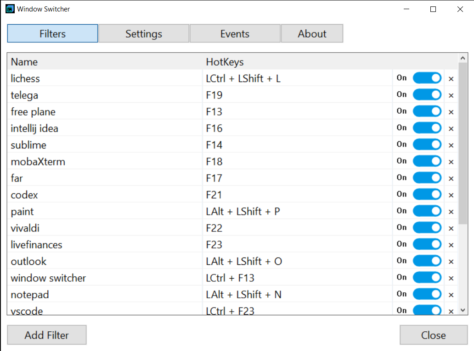The image size is (474, 351).
Task: Delete the sublime filter with x icon
Action: click(451, 145)
